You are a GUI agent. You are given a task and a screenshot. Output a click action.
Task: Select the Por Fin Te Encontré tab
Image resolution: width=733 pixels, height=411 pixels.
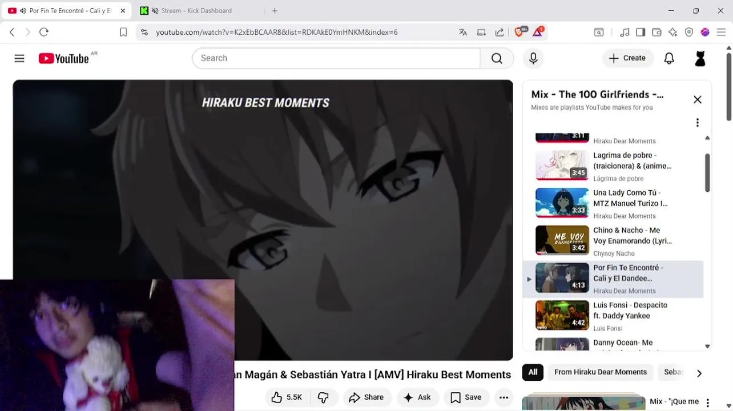pyautogui.click(x=67, y=10)
